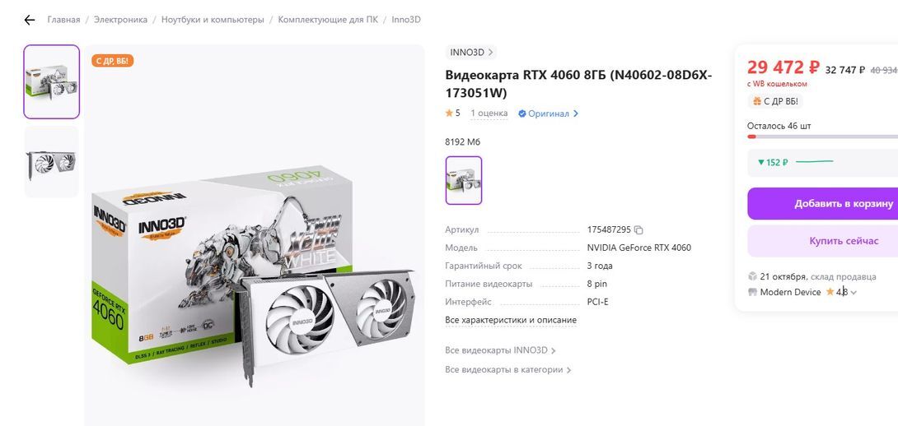Expand the Modern Device seller rating chevron

(854, 293)
